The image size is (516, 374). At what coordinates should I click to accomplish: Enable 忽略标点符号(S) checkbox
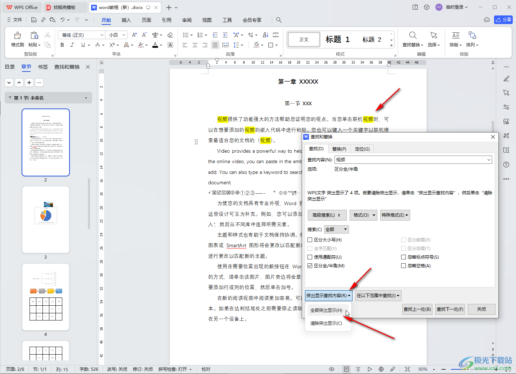pyautogui.click(x=403, y=257)
